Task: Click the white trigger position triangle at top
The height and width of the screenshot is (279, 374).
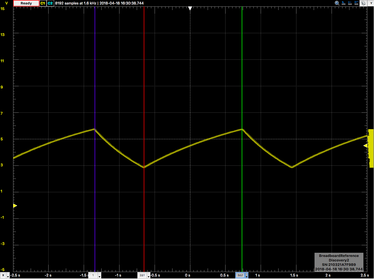Action: tap(190, 9)
